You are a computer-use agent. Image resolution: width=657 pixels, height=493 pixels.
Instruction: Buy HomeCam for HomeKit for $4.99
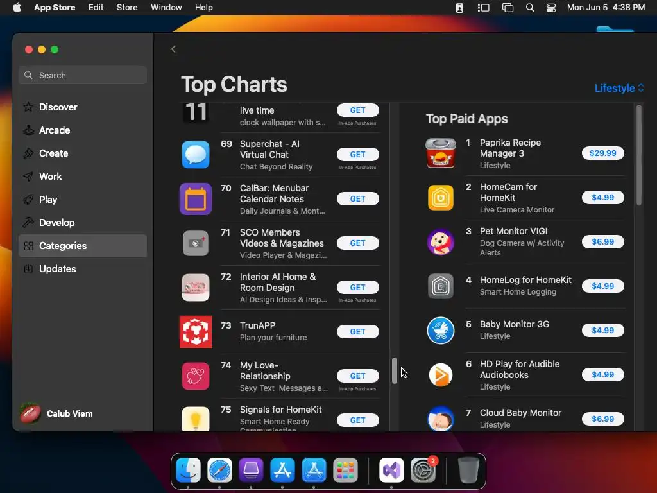tap(602, 198)
